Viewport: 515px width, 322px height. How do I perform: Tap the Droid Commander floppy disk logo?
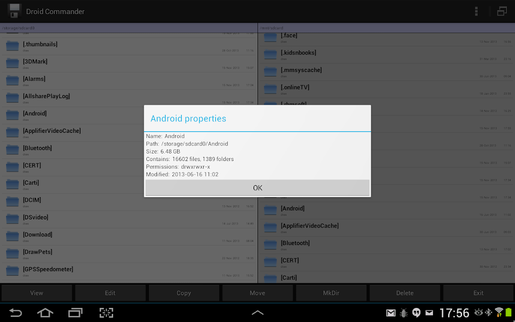[x=15, y=12]
